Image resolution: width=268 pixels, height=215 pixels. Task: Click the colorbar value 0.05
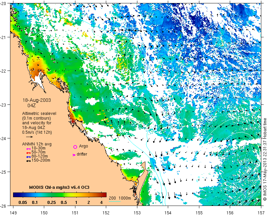pyautogui.click(x=23, y=203)
